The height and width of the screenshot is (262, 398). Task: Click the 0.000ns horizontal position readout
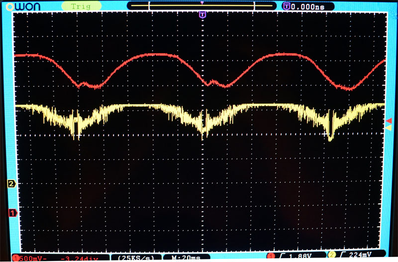click(x=308, y=6)
